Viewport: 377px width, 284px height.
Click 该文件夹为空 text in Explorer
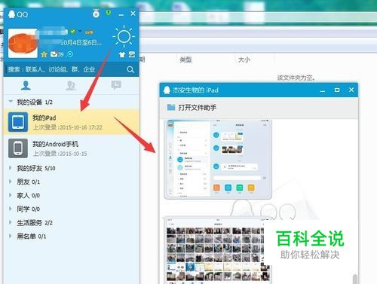[x=296, y=78]
